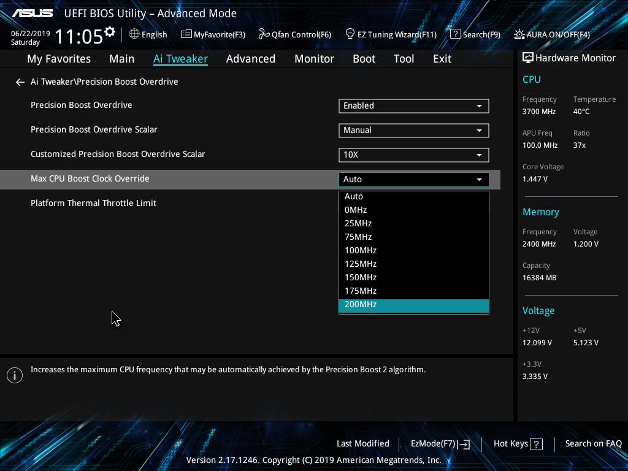
Task: Open the Precision Boost Overdrive Enabled dropdown
Action: pyautogui.click(x=414, y=105)
